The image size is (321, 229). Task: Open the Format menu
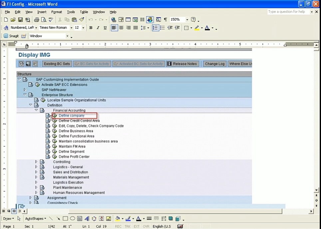coord(57,12)
